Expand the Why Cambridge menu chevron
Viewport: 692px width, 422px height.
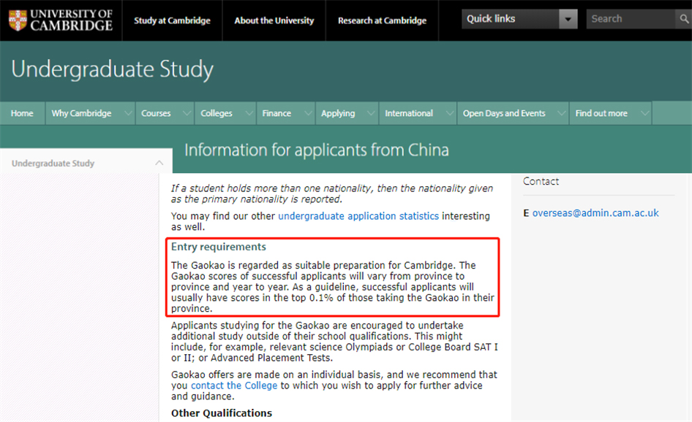[x=127, y=113]
